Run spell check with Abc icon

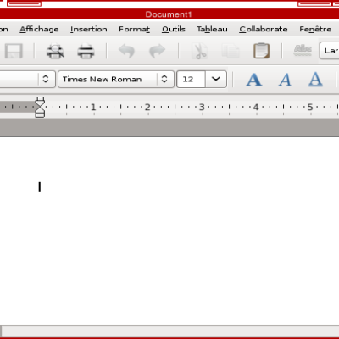point(303,51)
